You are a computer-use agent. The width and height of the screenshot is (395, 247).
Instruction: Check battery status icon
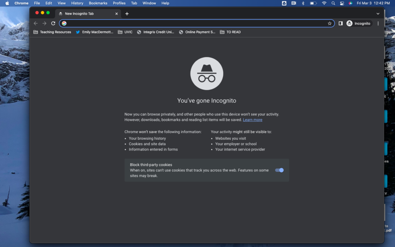click(313, 3)
